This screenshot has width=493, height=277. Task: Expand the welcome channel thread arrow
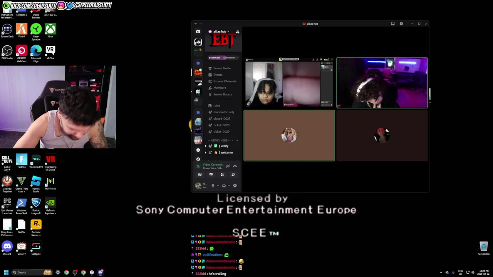[x=206, y=153]
